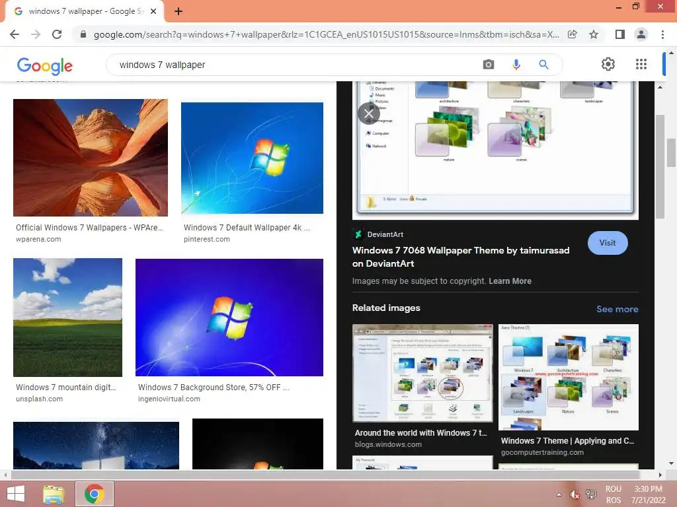Viewport: 677px width, 507px height.
Task: Click the blogs.windows.com source text
Action: tap(388, 444)
